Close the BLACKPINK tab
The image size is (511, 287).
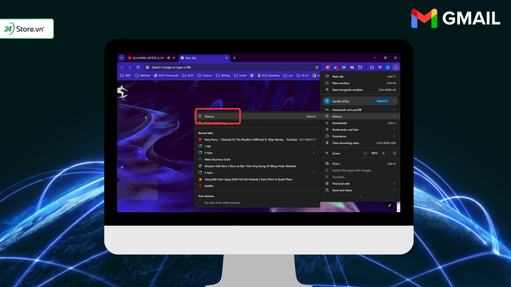pos(174,58)
